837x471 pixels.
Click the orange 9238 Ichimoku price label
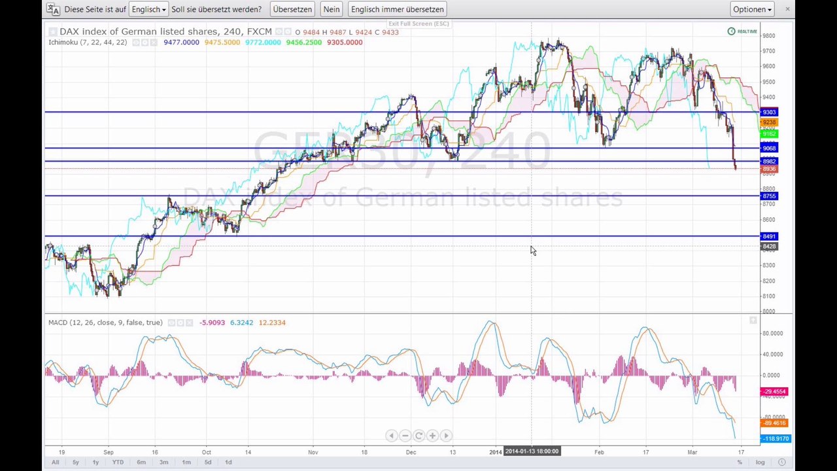769,122
